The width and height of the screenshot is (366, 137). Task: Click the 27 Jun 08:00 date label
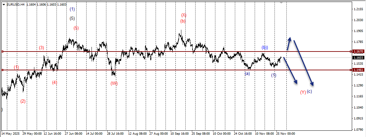74,134
